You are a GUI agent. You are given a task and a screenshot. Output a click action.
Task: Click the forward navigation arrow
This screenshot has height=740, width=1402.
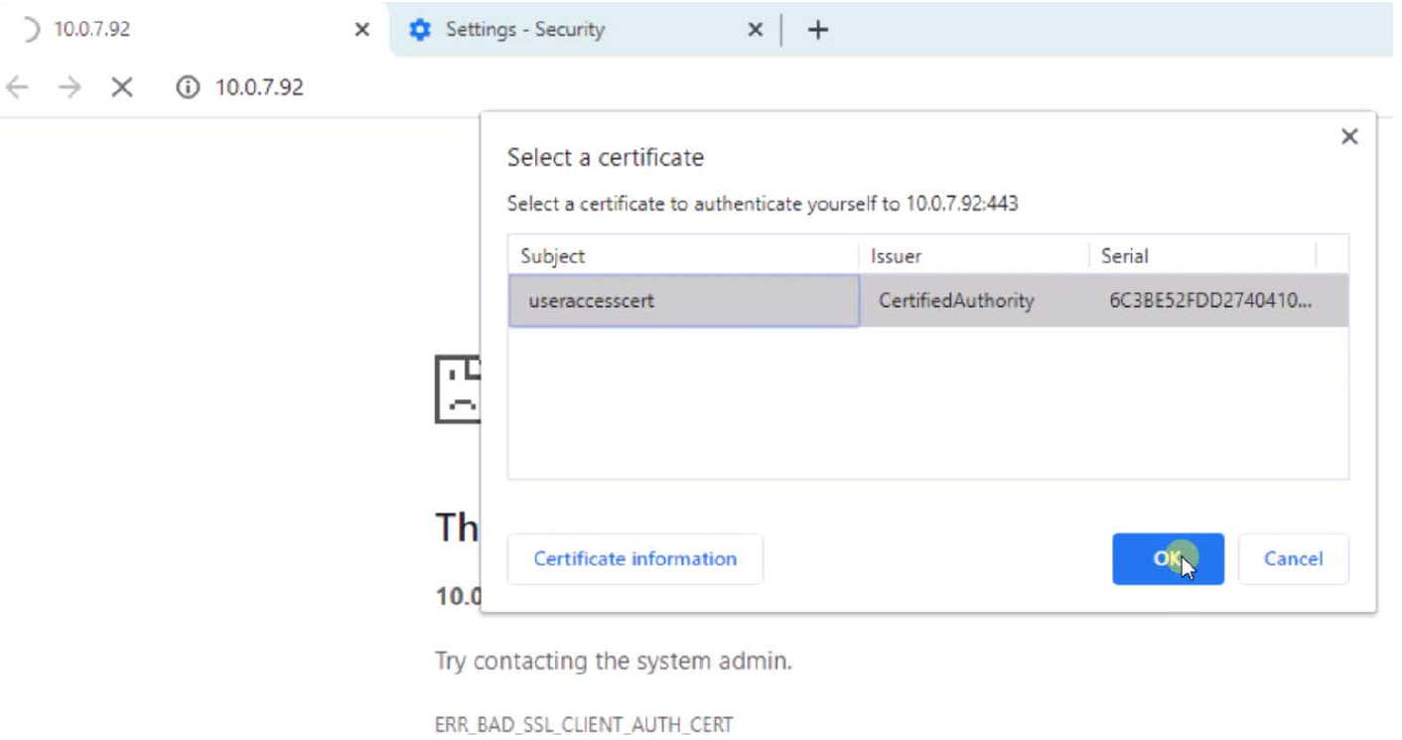70,87
